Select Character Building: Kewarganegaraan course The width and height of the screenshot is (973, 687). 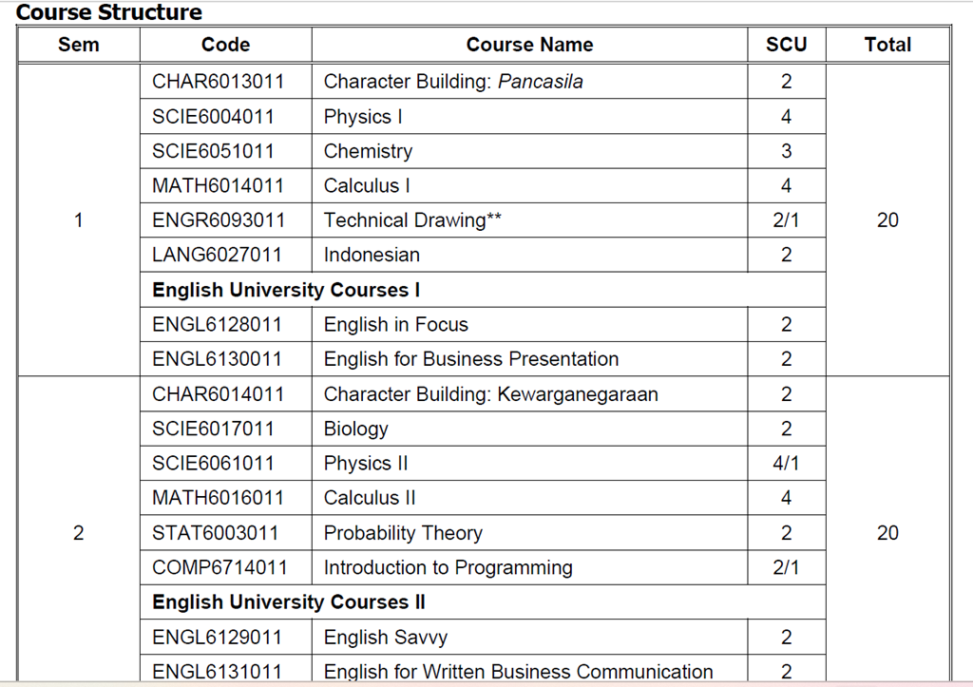[x=490, y=394]
